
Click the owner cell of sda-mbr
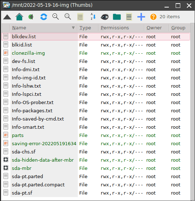(x=151, y=168)
